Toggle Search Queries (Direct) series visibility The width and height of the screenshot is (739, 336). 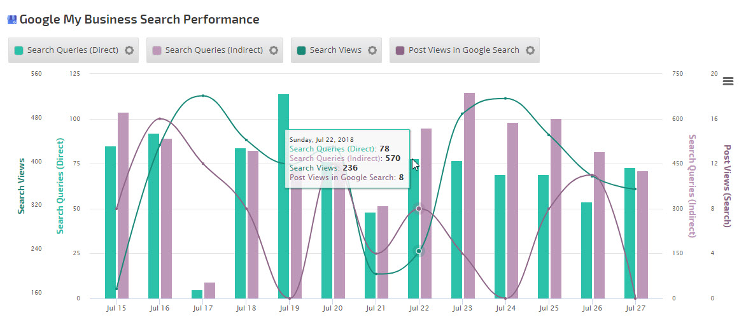click(x=73, y=50)
